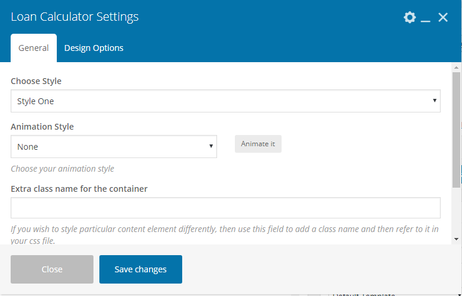This screenshot has width=462, height=296.
Task: Click the Animation Style dropdown arrow
Action: (x=211, y=147)
